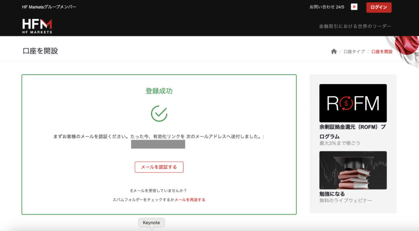419x231 pixels.
Task: Click 最大3%まで稼ごう caption
Action: point(340,143)
